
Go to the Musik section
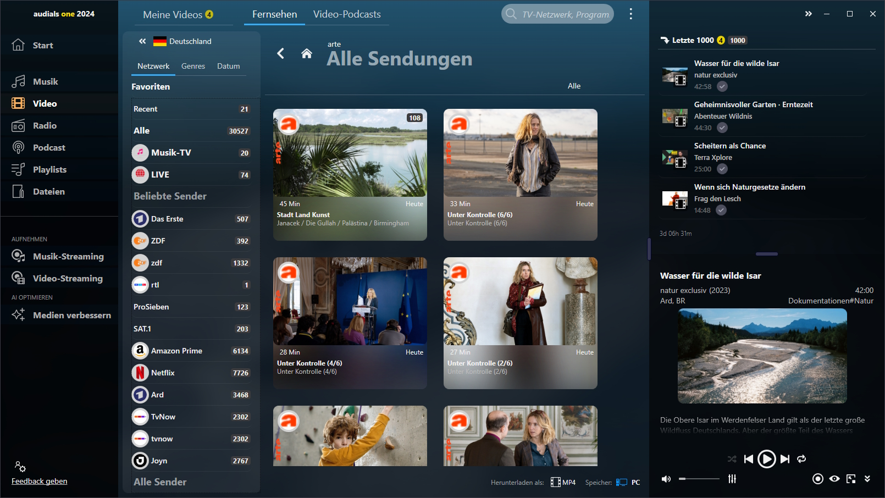coord(35,81)
